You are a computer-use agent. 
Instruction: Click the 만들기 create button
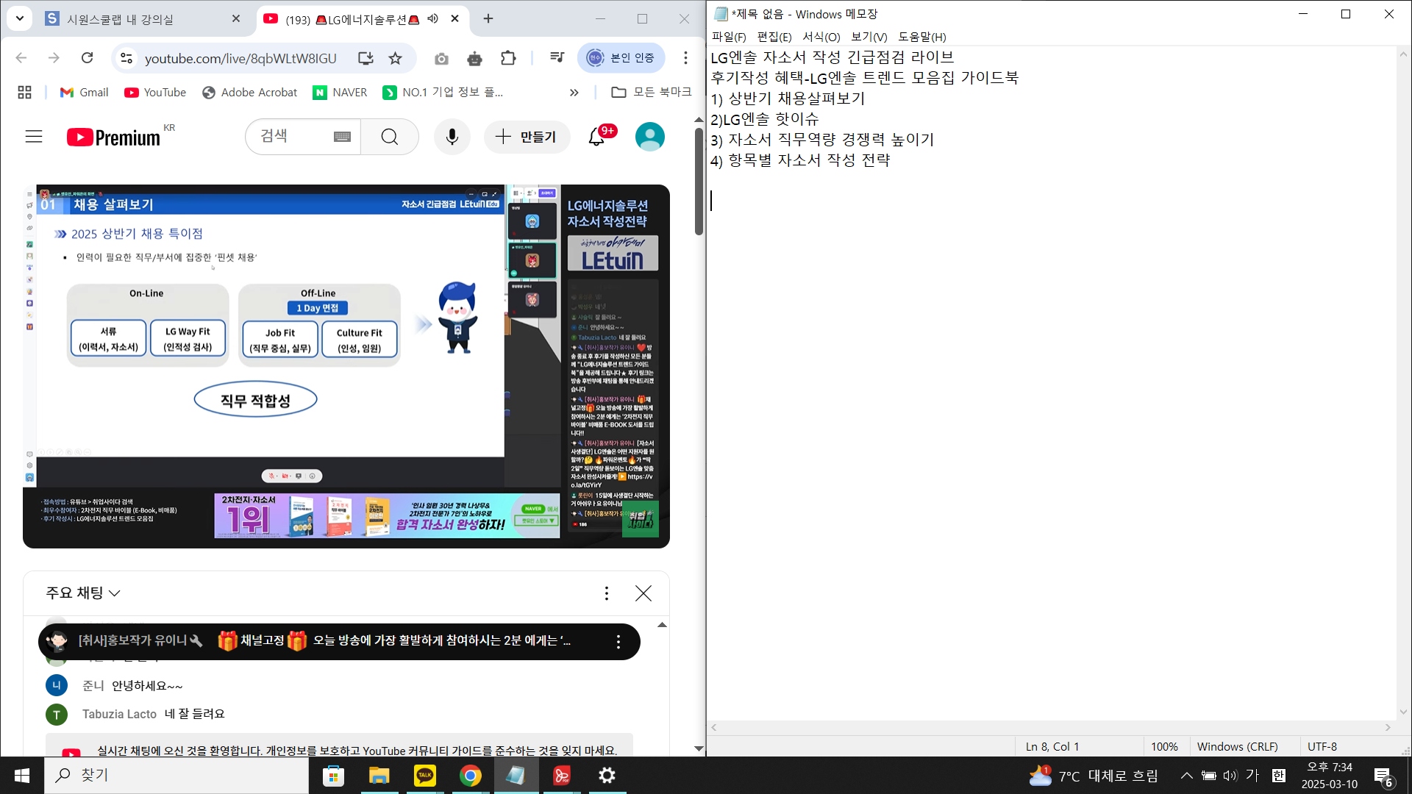[527, 137]
